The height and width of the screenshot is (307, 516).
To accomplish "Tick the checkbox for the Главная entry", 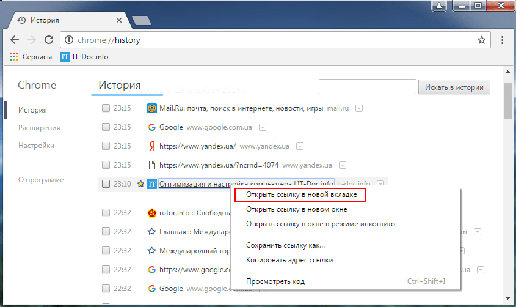I will 106,232.
